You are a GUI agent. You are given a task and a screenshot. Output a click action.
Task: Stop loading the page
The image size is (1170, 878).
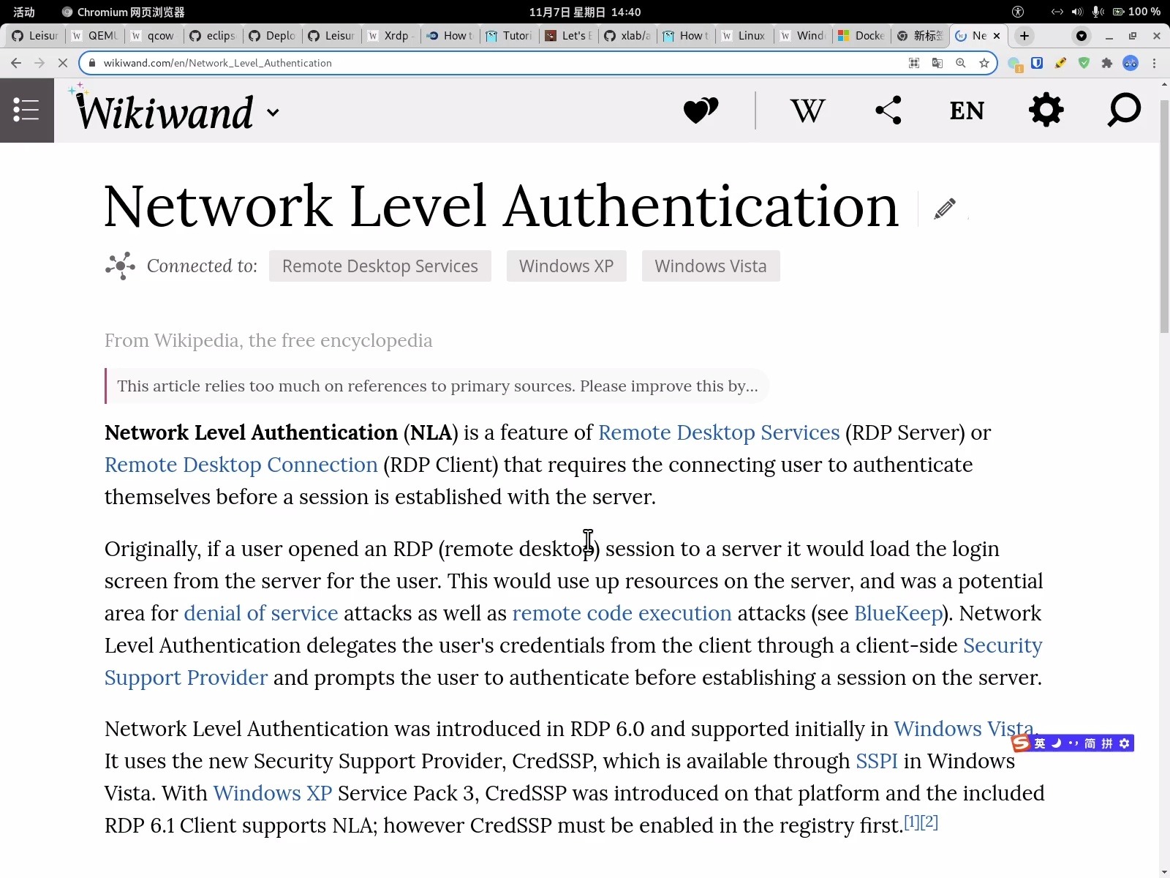pos(63,63)
